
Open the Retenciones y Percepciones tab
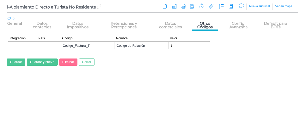(x=124, y=25)
